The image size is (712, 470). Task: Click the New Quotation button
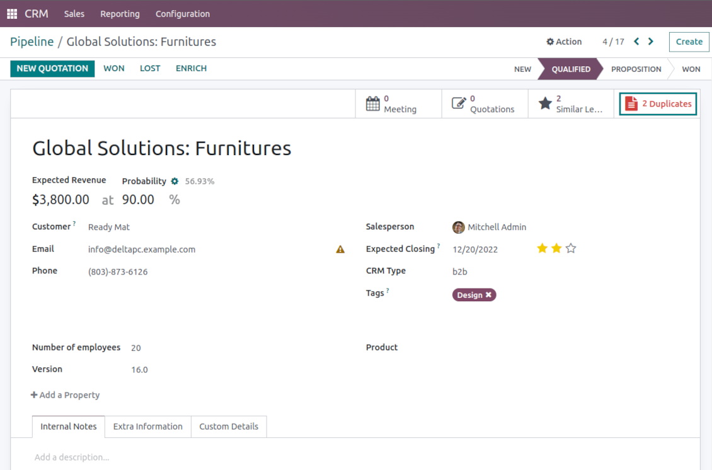(x=52, y=69)
